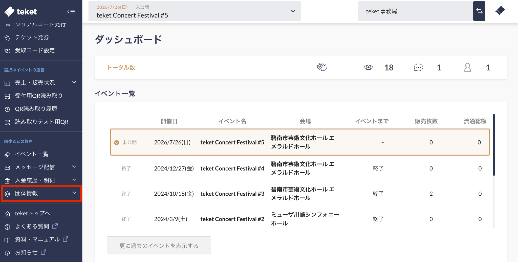Click the teket ticket icon at top right
The image size is (518, 262).
(500, 11)
